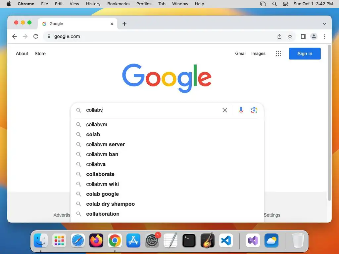339x254 pixels.
Task: Choose the 'colab' suggestion
Action: point(167,135)
